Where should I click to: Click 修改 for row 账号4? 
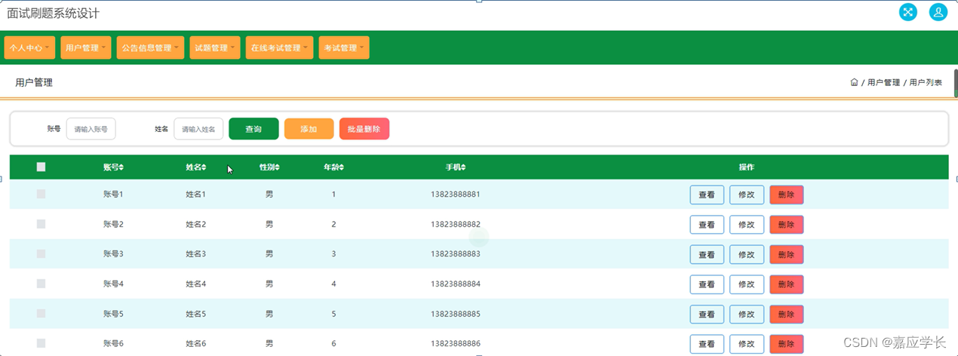click(747, 284)
